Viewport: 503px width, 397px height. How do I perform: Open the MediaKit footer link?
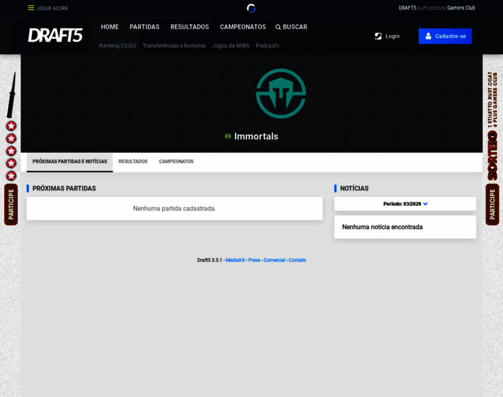[235, 260]
